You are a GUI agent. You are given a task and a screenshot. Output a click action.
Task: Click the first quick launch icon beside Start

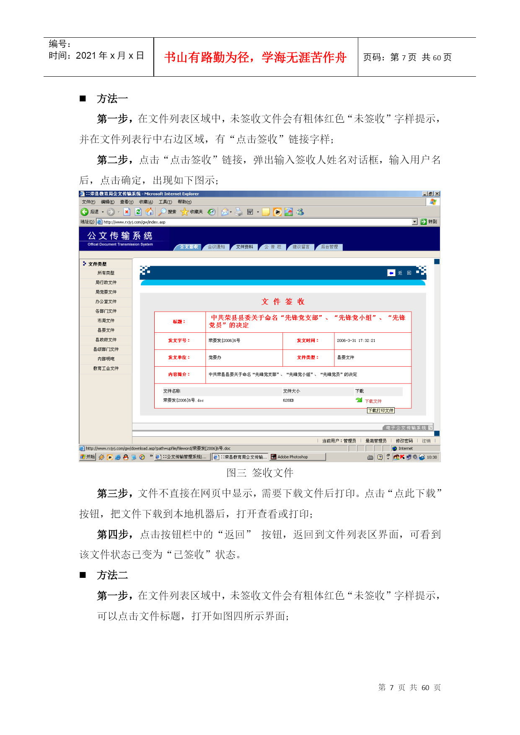point(101,457)
